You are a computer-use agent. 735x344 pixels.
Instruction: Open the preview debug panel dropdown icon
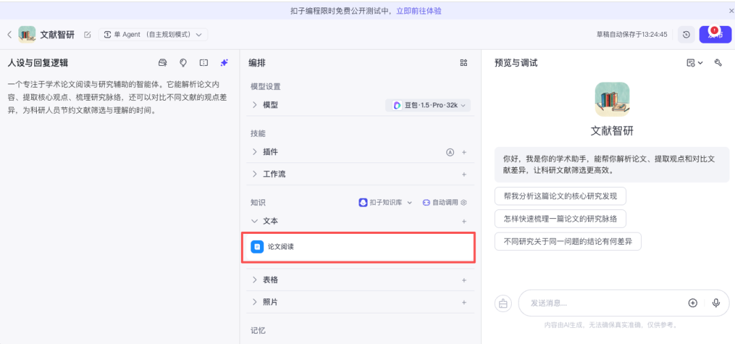coord(694,63)
